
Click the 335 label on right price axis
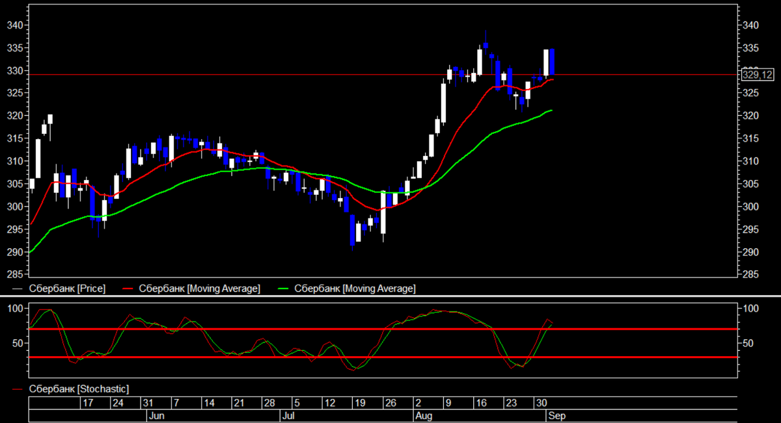(x=751, y=48)
